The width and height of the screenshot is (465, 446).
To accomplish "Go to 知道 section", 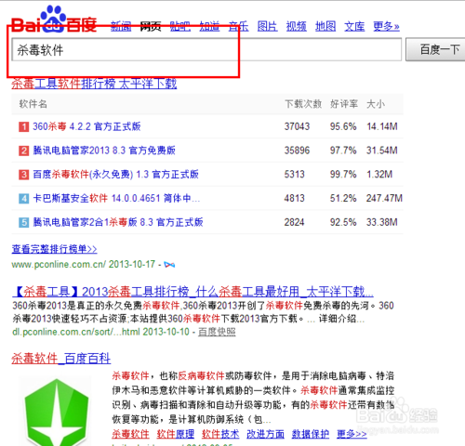I will pyautogui.click(x=209, y=26).
